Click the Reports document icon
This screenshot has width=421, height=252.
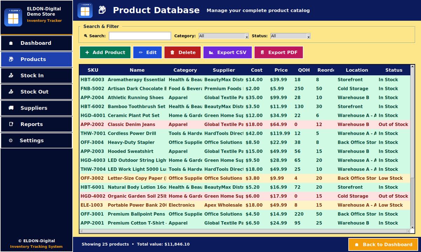[11, 124]
